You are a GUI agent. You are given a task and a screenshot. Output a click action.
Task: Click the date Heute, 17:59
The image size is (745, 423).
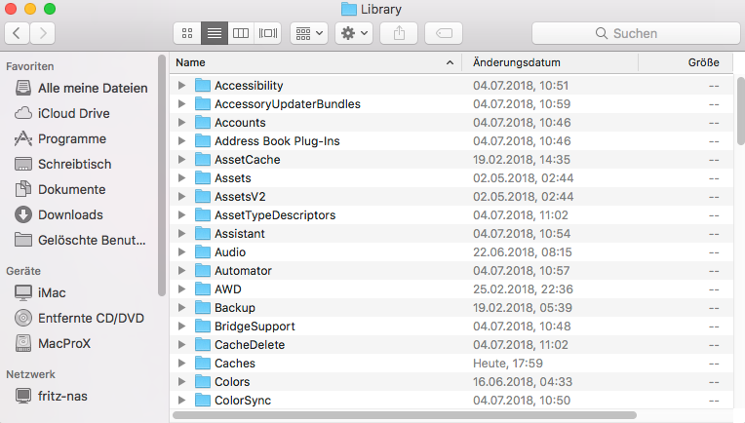pos(507,364)
